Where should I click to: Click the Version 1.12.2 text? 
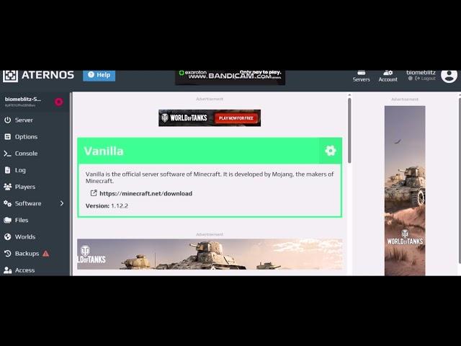pos(107,206)
